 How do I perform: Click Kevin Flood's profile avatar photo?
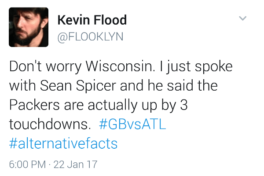[29, 27]
